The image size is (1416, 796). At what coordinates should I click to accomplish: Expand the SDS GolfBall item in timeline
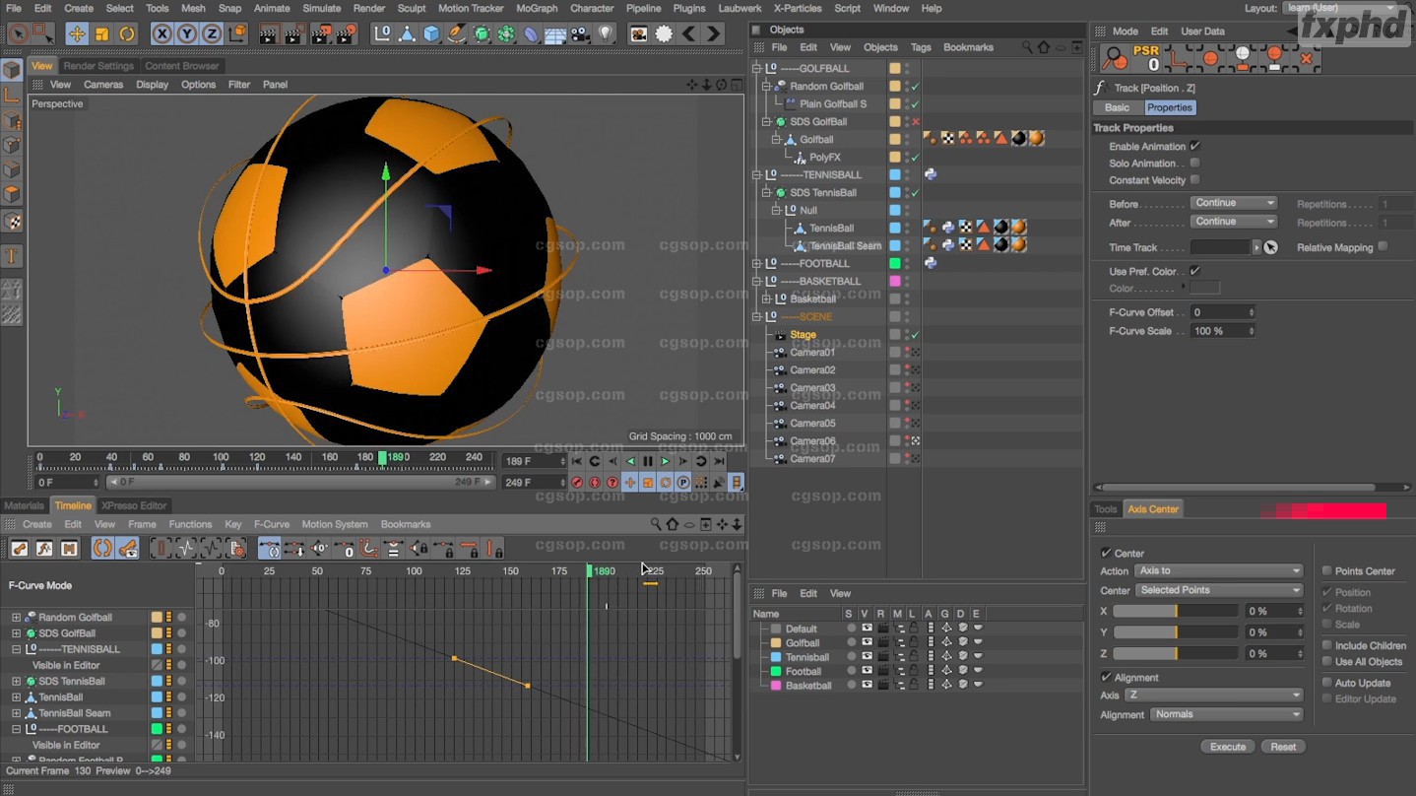coord(16,633)
